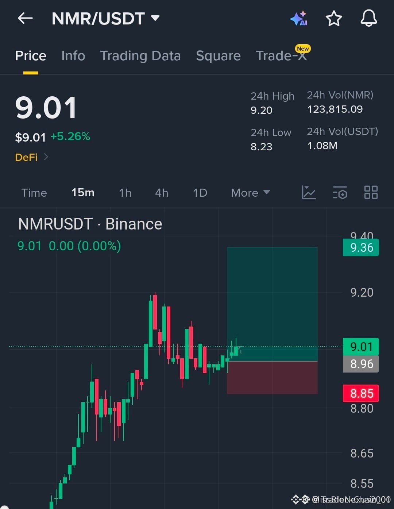Click the green take-profit zone

coord(272,304)
